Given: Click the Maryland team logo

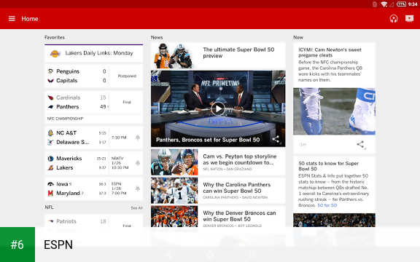Looking at the screenshot, I should coord(50,193).
